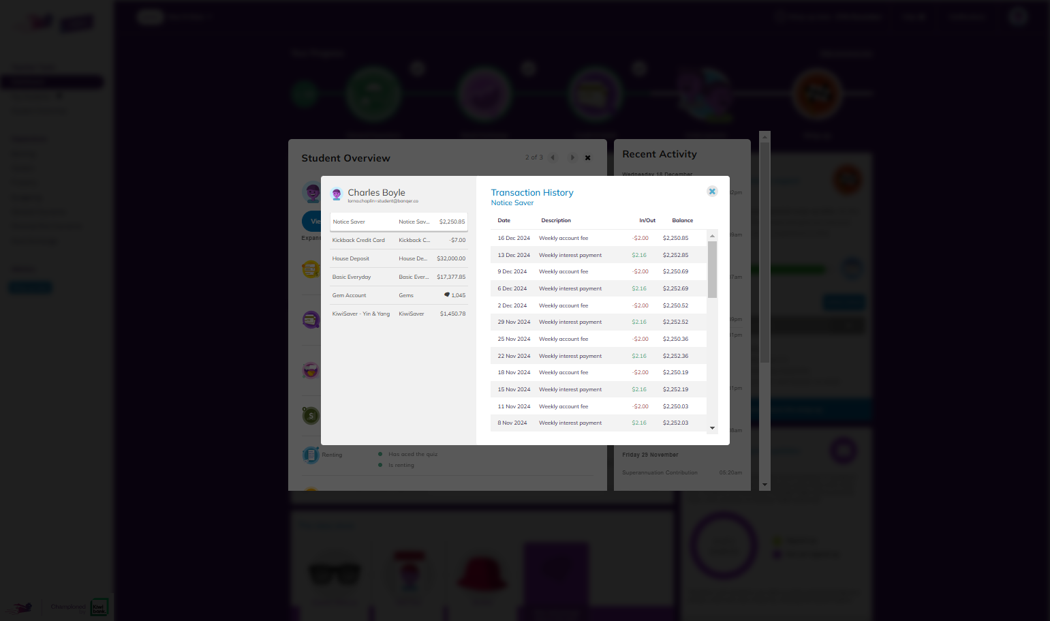
Task: Select the 25 Nov 2024 transaction row
Action: tap(598, 339)
